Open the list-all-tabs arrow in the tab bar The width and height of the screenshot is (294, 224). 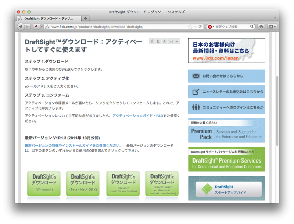point(275,18)
